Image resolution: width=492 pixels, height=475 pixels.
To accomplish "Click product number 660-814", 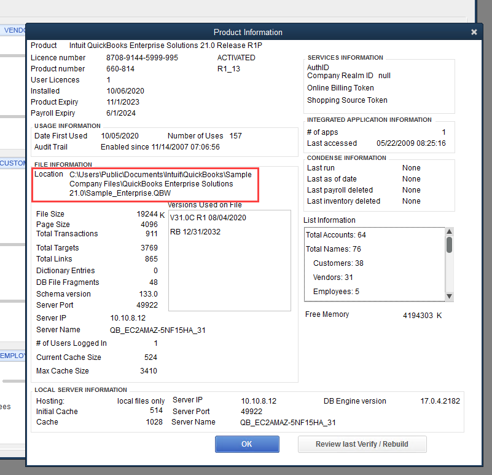I will (x=120, y=69).
